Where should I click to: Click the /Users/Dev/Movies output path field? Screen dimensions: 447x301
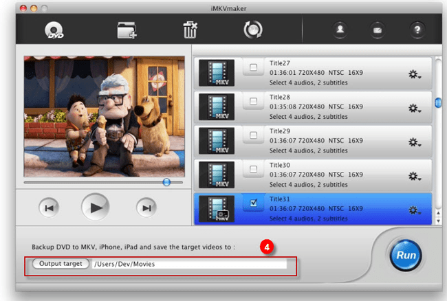click(189, 264)
